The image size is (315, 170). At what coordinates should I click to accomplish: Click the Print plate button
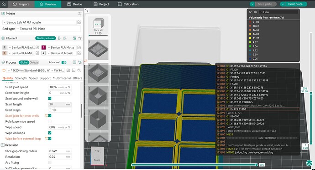point(295,4)
